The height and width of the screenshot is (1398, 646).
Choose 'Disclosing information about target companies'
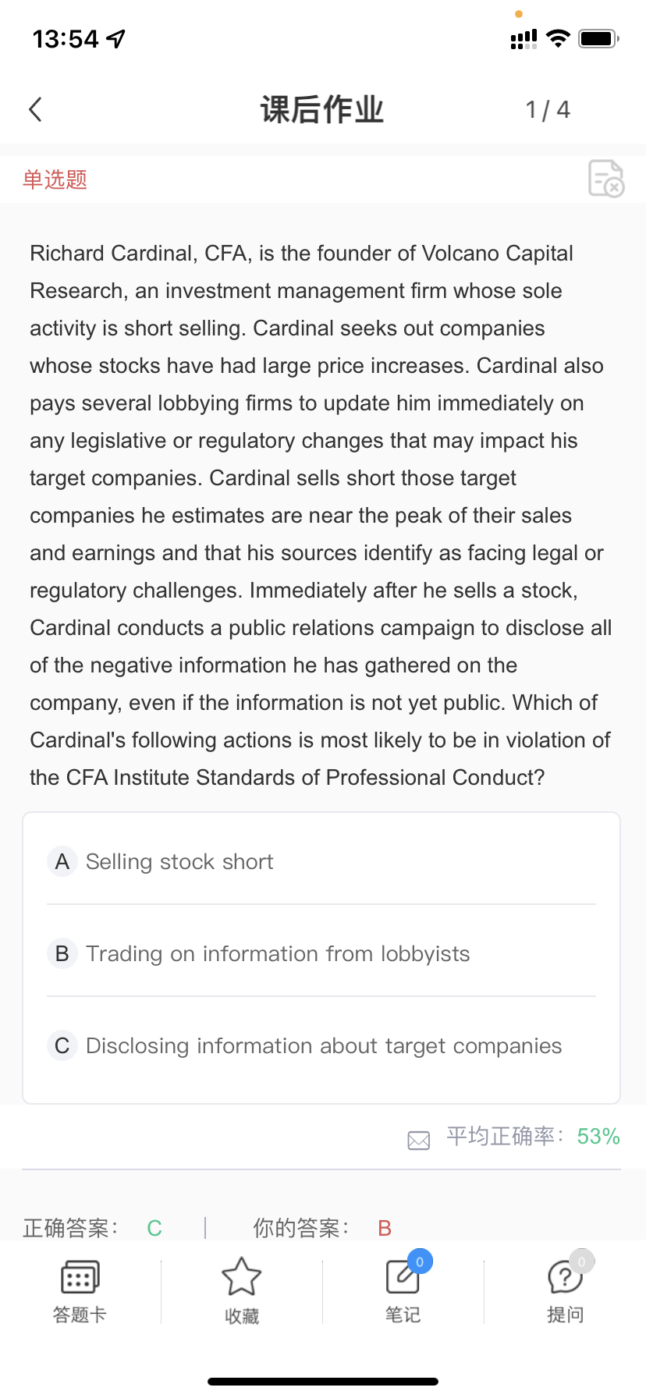tap(324, 1046)
